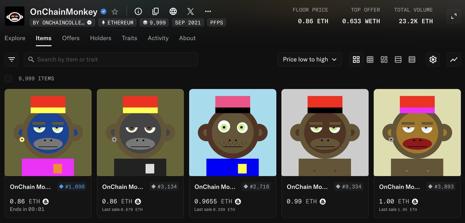Open the Price low to high dropdown
Viewport: 465px width, 223px height.
[x=310, y=60]
